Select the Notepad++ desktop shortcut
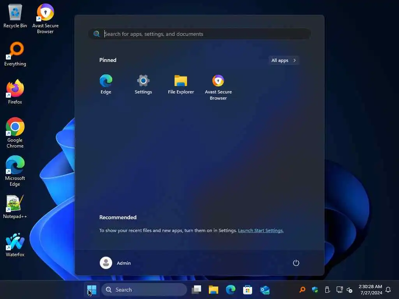The width and height of the screenshot is (399, 299). pos(15,207)
